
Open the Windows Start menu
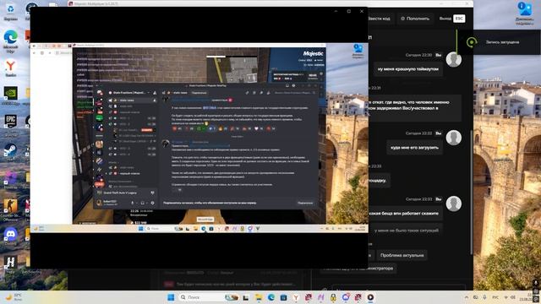(171, 297)
